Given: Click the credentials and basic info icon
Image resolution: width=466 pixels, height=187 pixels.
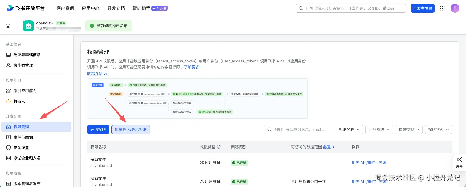Looking at the screenshot, I should (x=9, y=55).
